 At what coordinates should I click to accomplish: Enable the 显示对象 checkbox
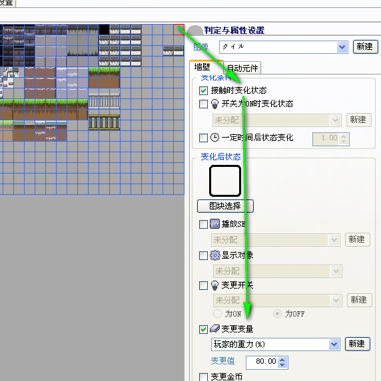coord(204,255)
